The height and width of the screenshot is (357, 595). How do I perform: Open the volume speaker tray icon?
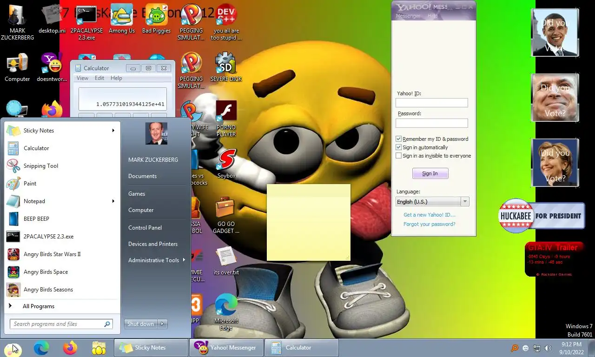[548, 348]
